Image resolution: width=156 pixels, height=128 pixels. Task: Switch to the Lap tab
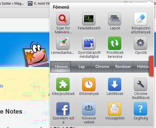81,67
